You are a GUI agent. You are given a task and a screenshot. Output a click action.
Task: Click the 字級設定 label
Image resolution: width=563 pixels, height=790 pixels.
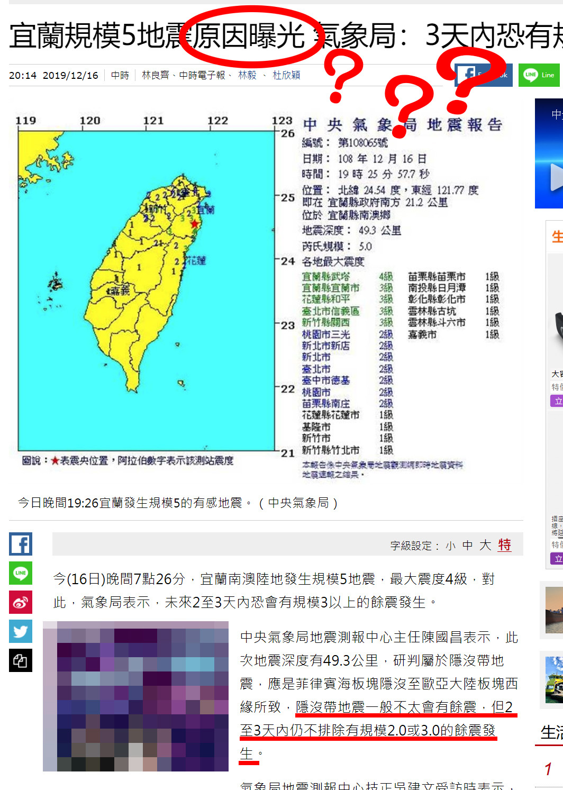[414, 546]
